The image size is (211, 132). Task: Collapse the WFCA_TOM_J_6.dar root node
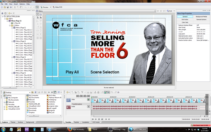click(2, 16)
